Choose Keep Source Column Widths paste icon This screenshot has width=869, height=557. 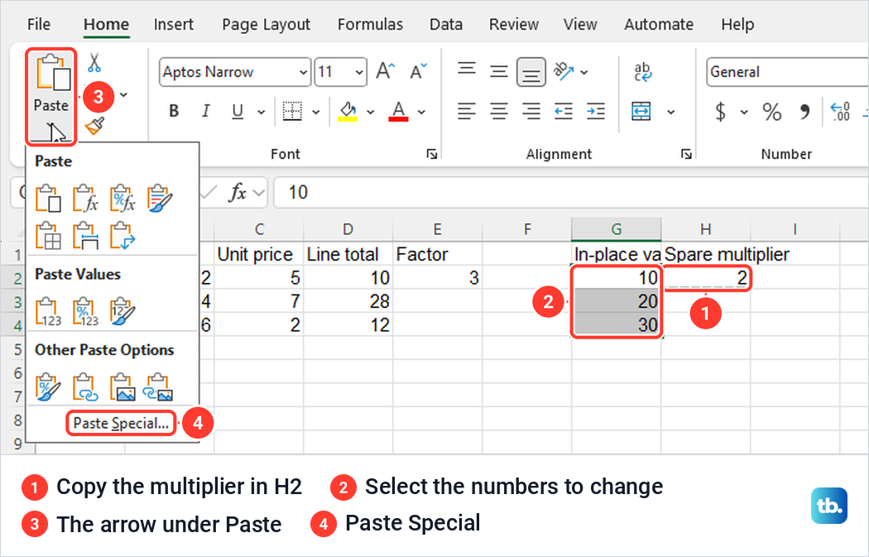pyautogui.click(x=85, y=236)
